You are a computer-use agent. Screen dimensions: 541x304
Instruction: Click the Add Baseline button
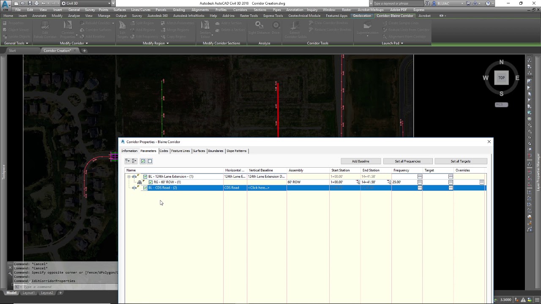pos(361,161)
